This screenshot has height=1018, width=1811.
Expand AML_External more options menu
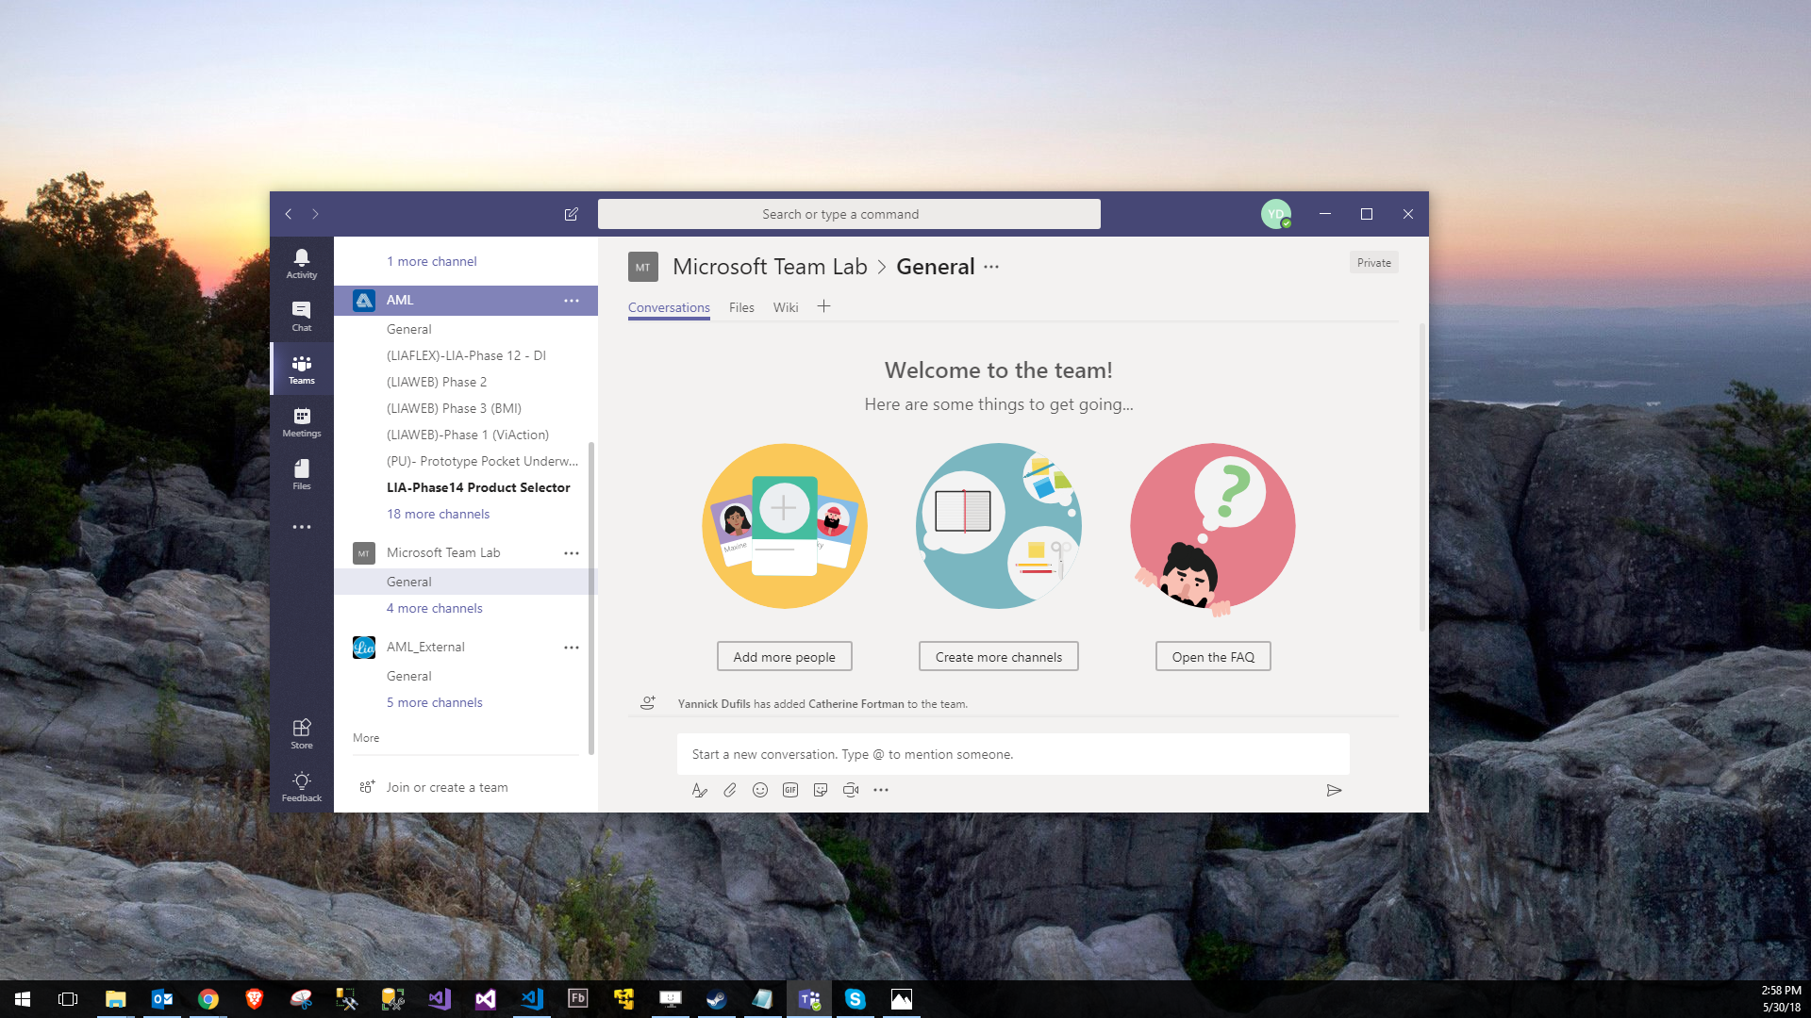pyautogui.click(x=571, y=647)
